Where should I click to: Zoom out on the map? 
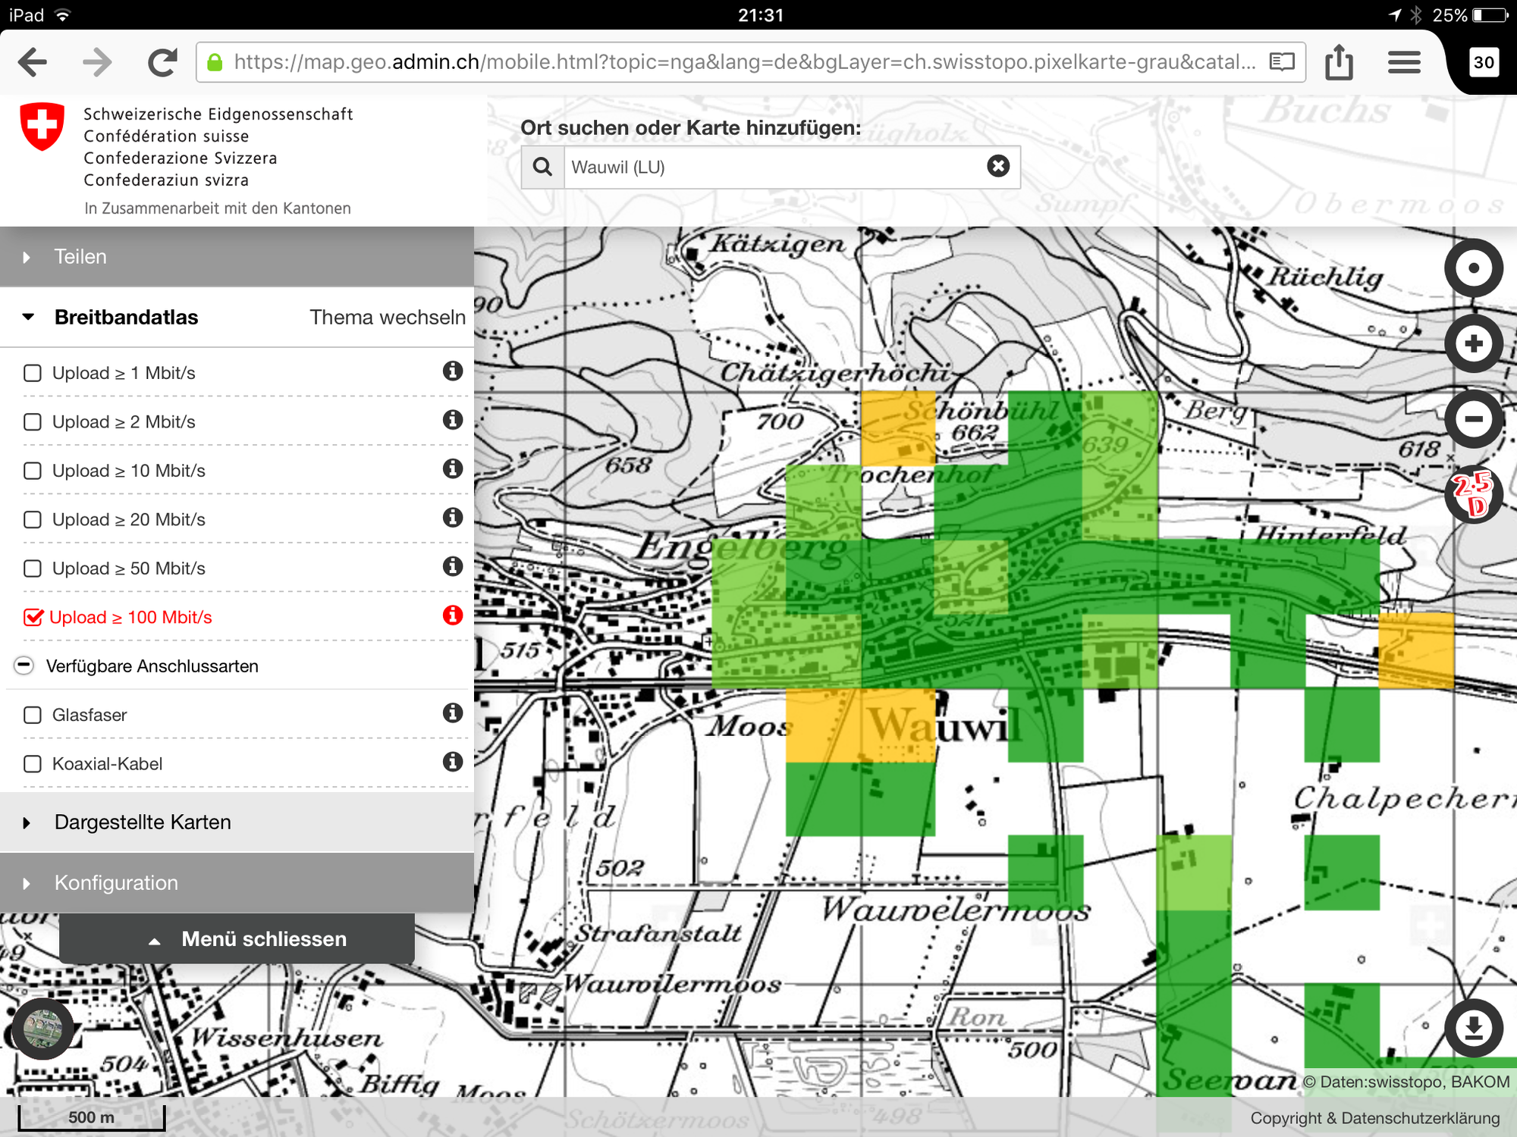click(x=1473, y=419)
